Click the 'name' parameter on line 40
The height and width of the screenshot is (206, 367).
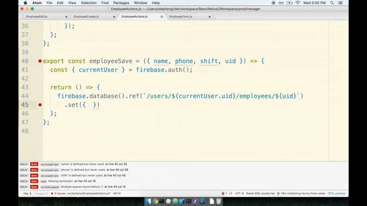coord(161,61)
